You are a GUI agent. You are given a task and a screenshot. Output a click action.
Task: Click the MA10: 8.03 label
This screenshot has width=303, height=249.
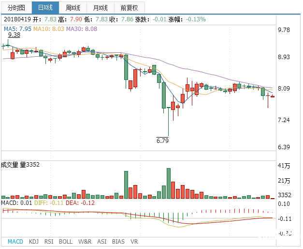[x=49, y=29]
